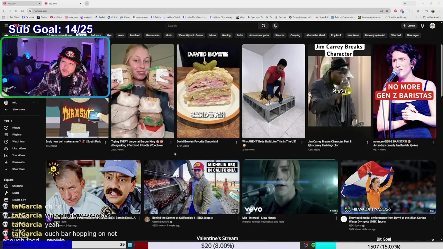The image size is (443, 249).
Task: Expand Show more below Downloads
Action: tap(18, 169)
